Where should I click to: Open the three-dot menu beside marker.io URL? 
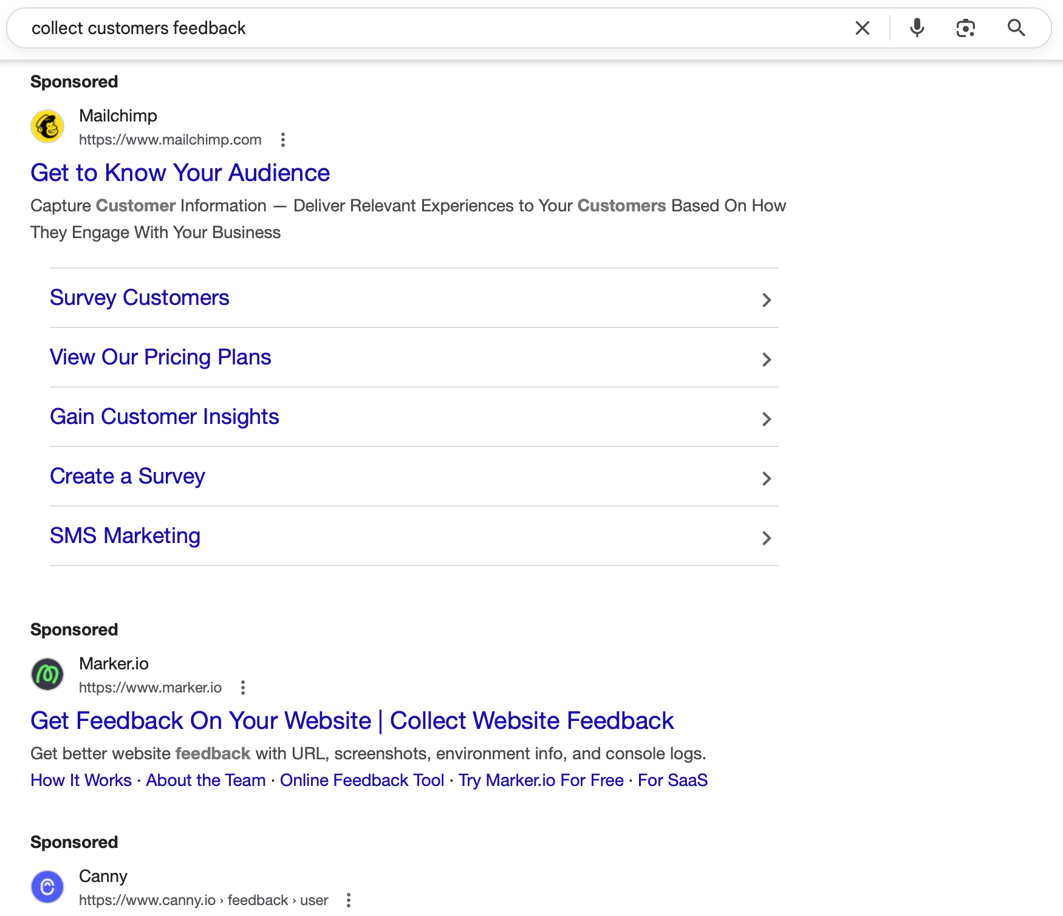(243, 688)
